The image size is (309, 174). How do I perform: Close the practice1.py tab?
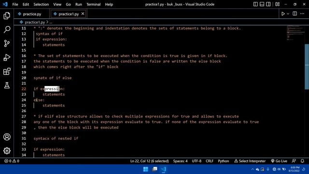coord(83,14)
